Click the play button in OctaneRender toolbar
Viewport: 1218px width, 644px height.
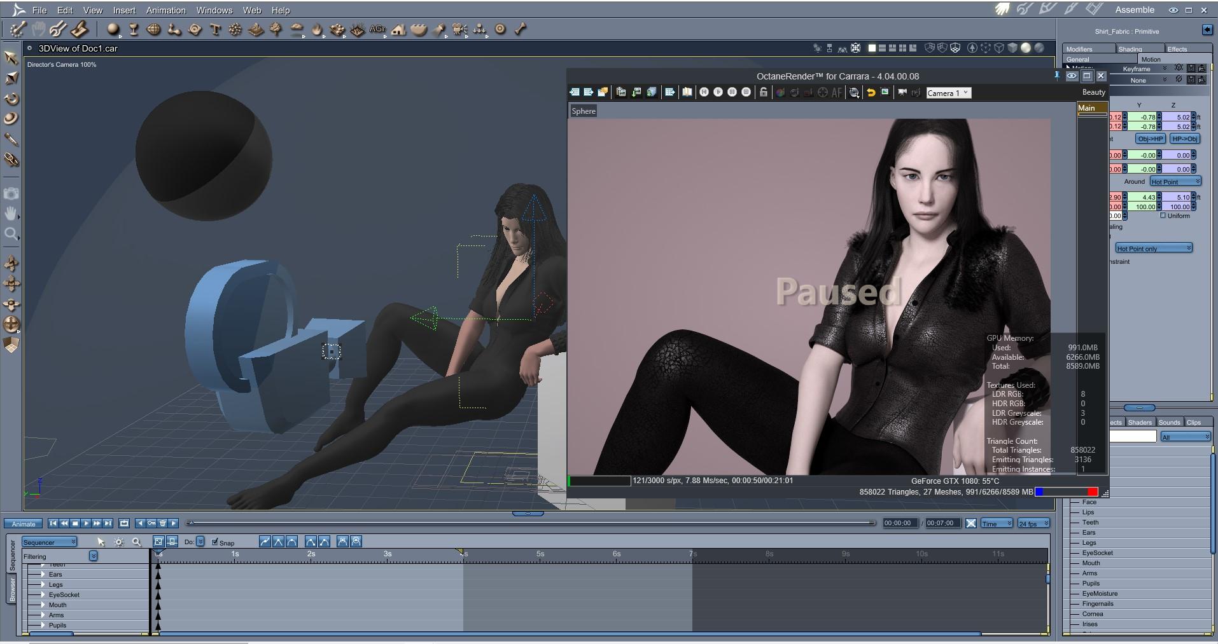tap(718, 92)
